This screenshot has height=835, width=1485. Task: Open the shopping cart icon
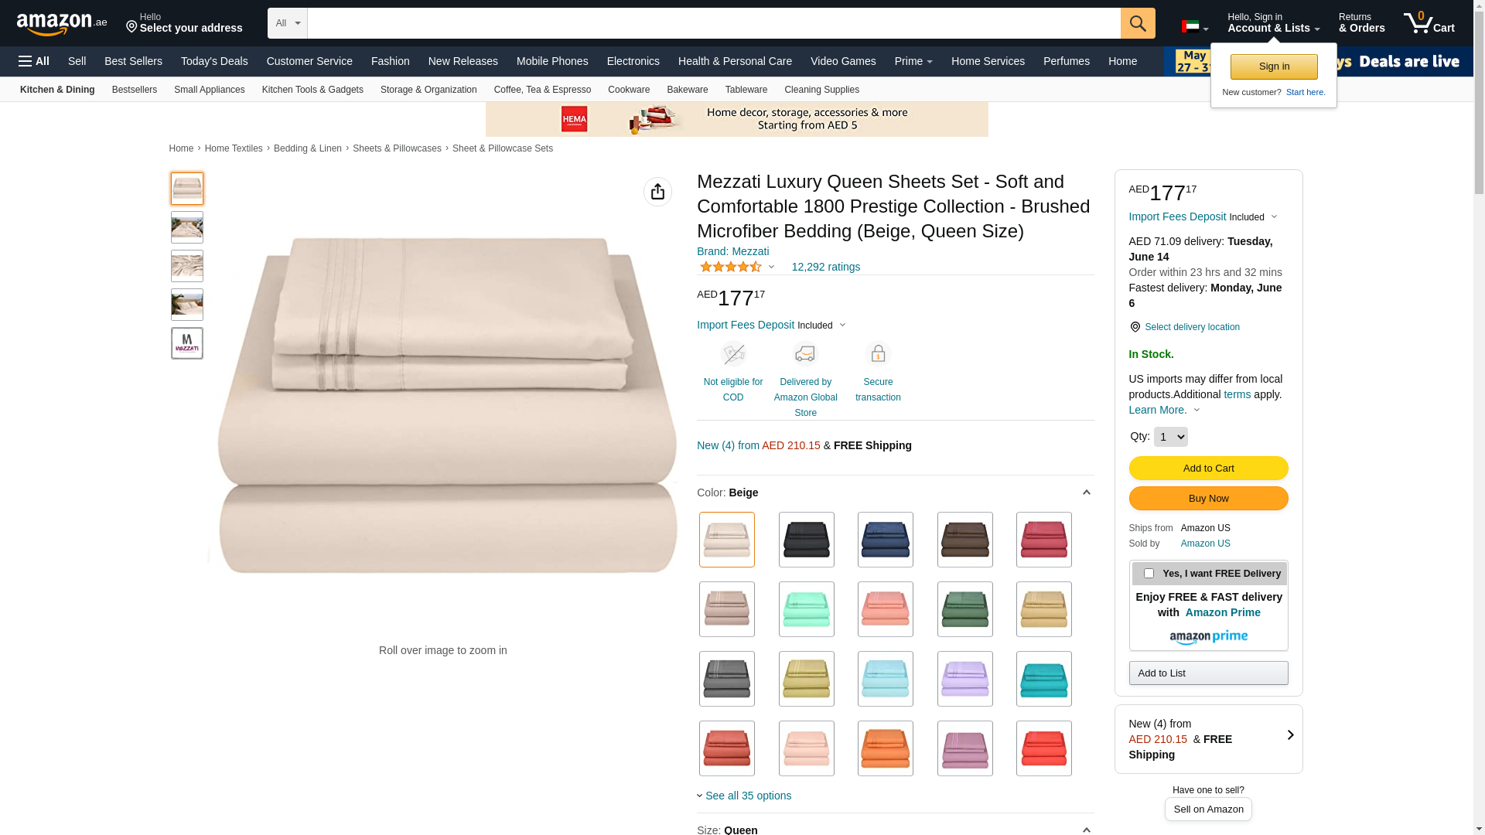point(1429,23)
